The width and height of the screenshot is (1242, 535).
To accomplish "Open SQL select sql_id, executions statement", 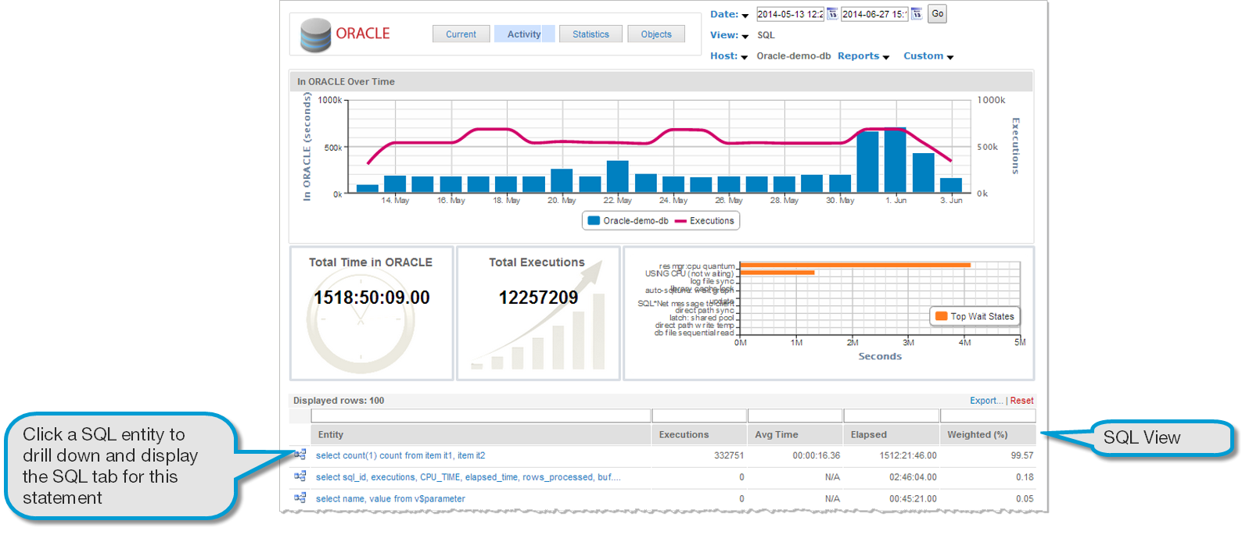I will pyautogui.click(x=468, y=477).
